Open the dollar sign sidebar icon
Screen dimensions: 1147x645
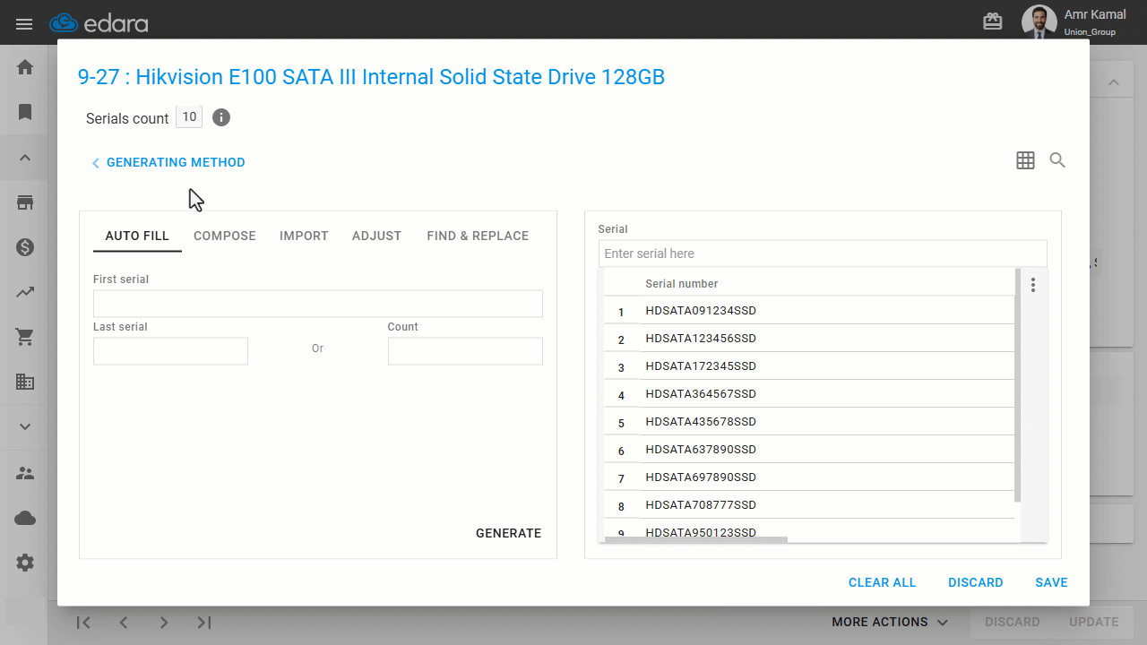25,247
